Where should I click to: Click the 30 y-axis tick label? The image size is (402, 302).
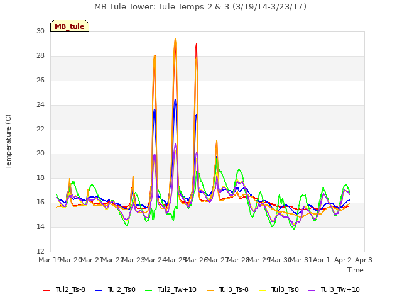point(40,31)
